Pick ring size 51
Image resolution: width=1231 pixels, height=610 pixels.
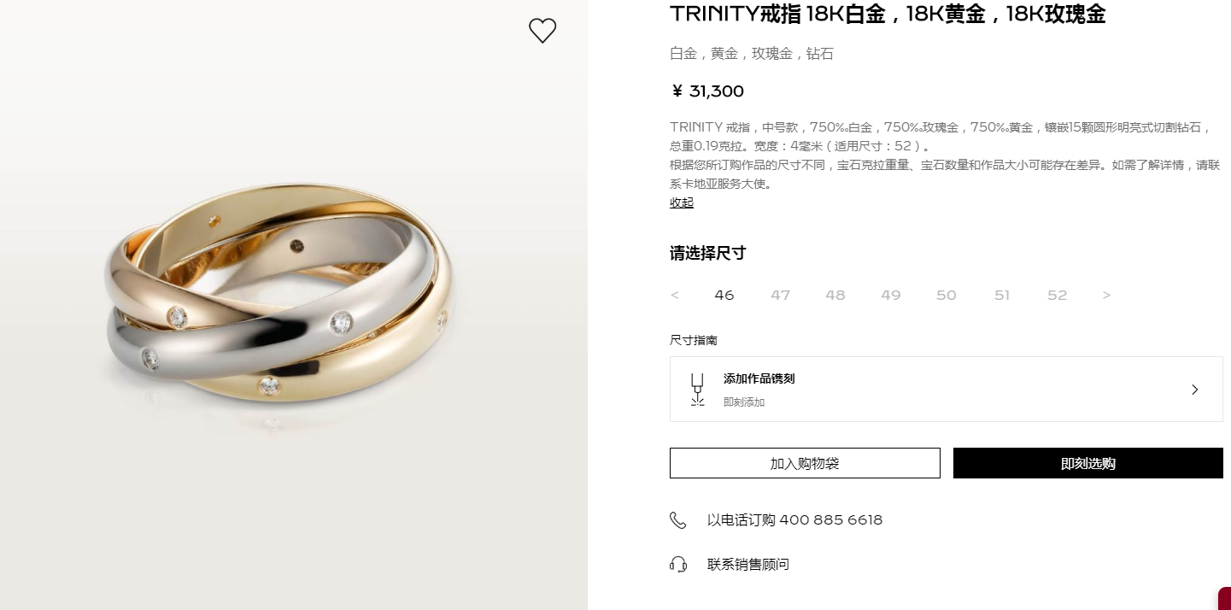1002,295
